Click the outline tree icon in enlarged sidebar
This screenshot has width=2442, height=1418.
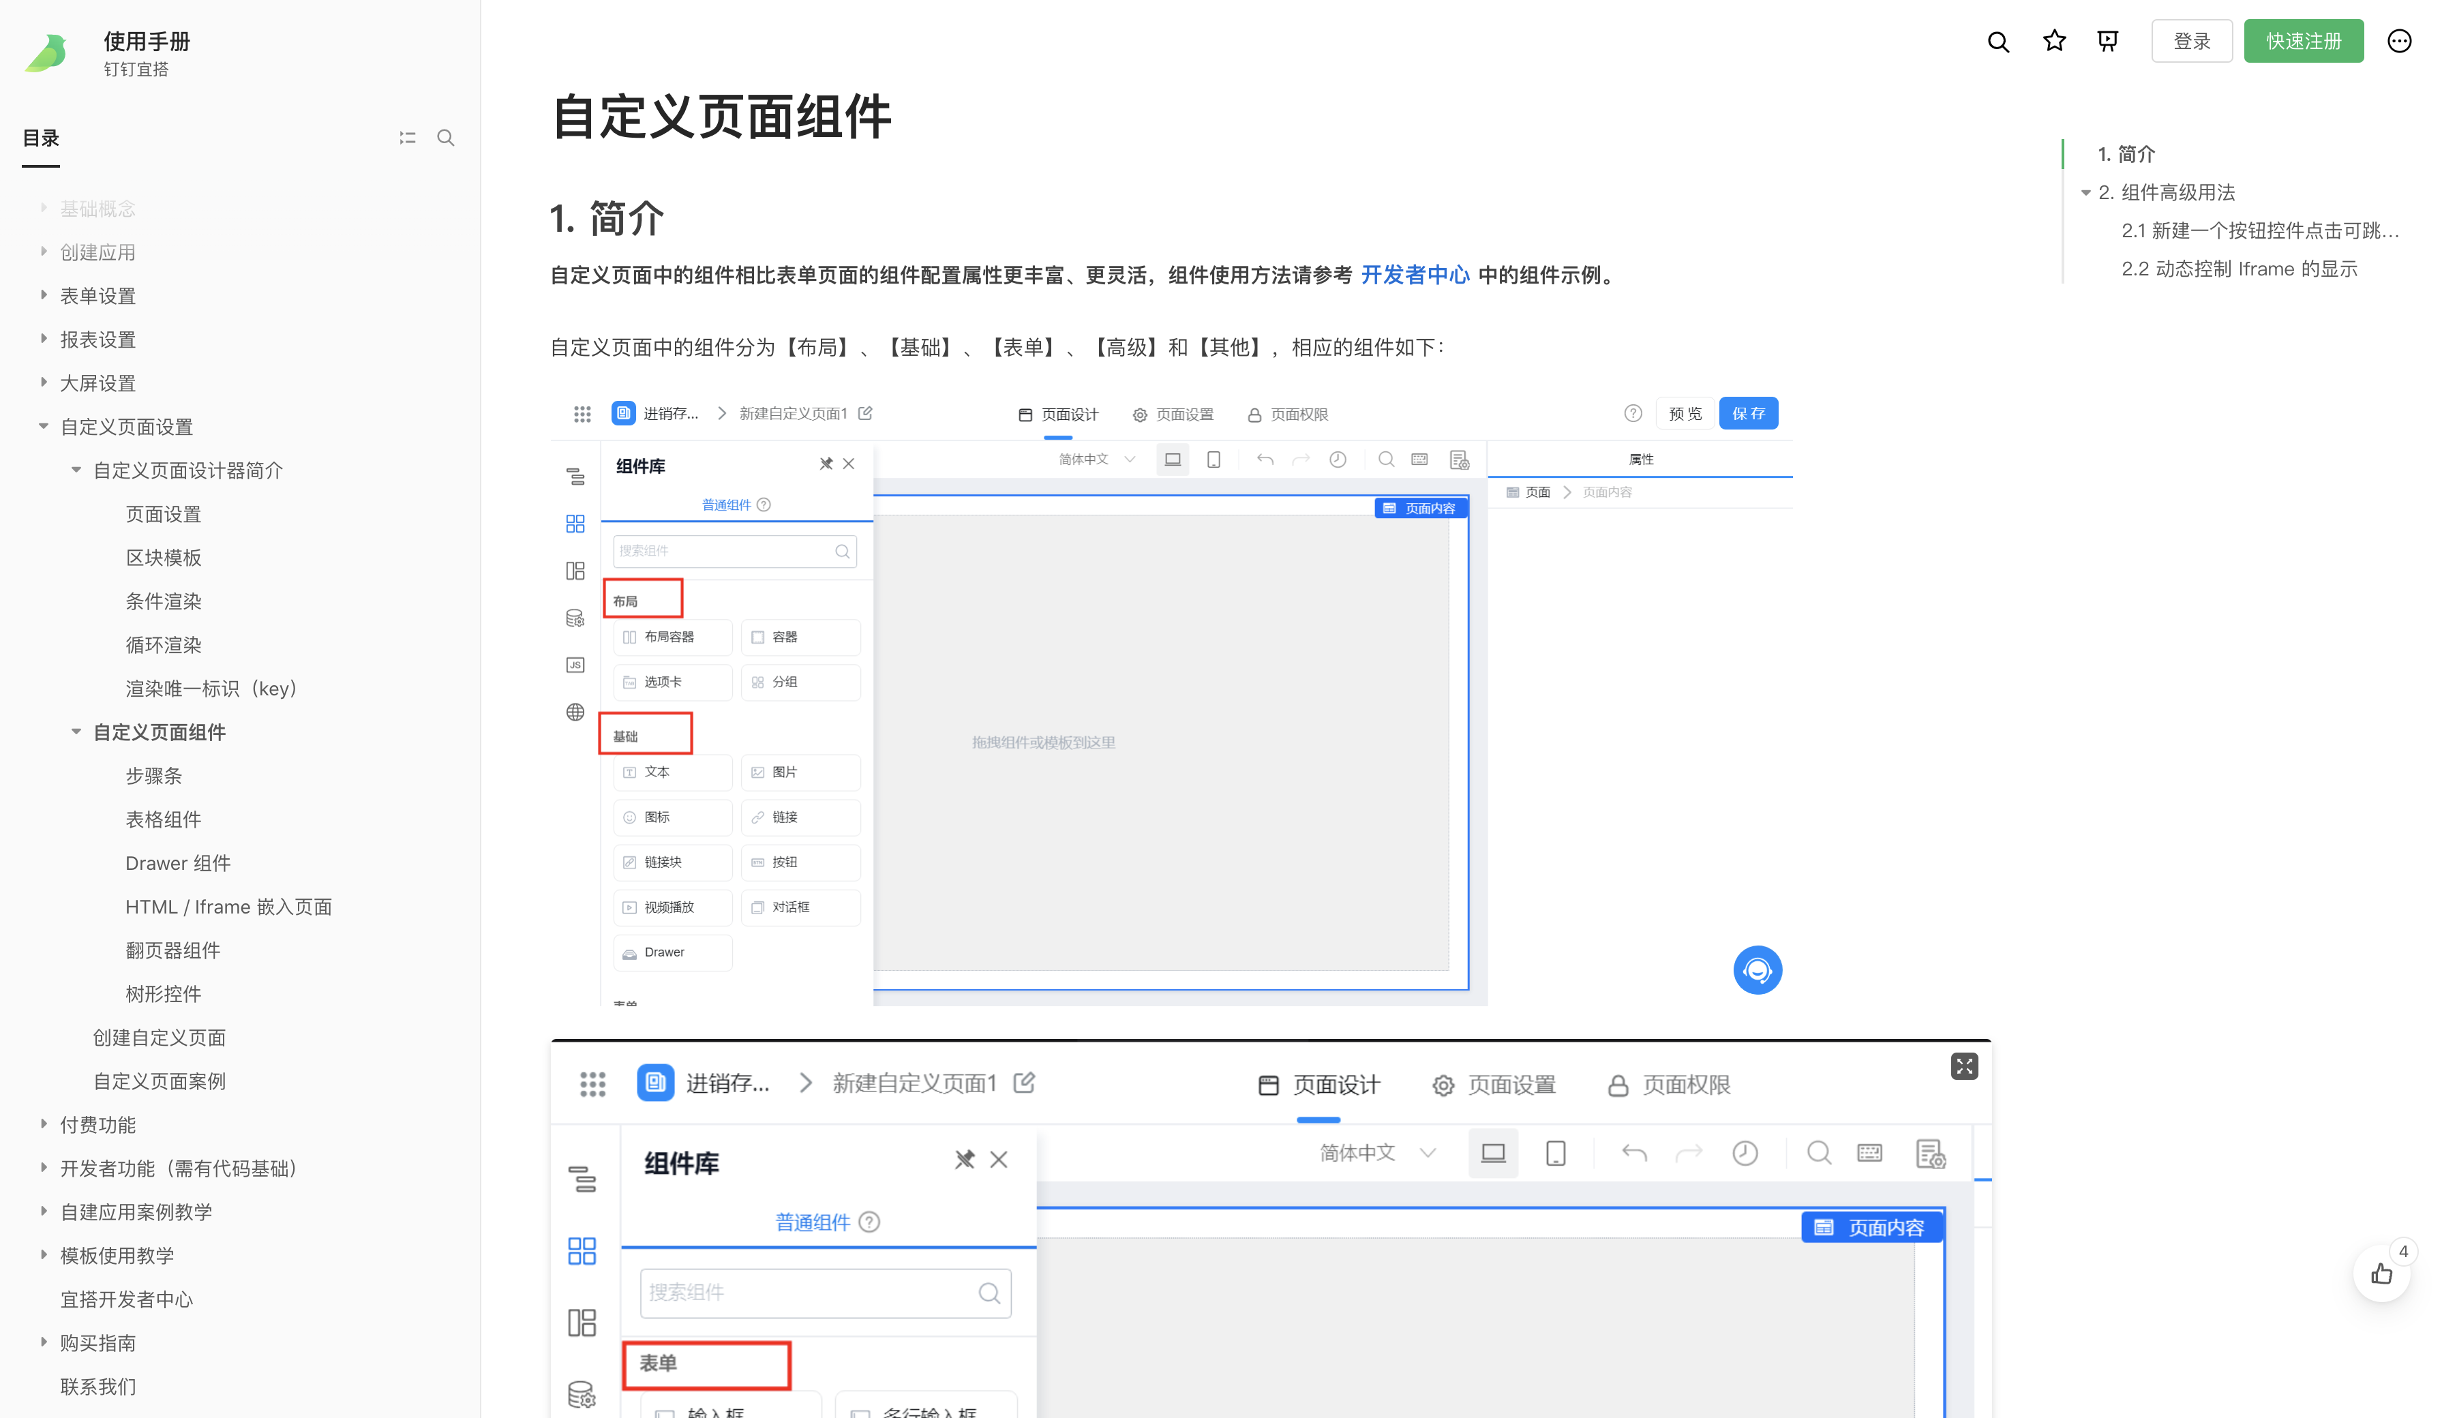[x=582, y=1179]
